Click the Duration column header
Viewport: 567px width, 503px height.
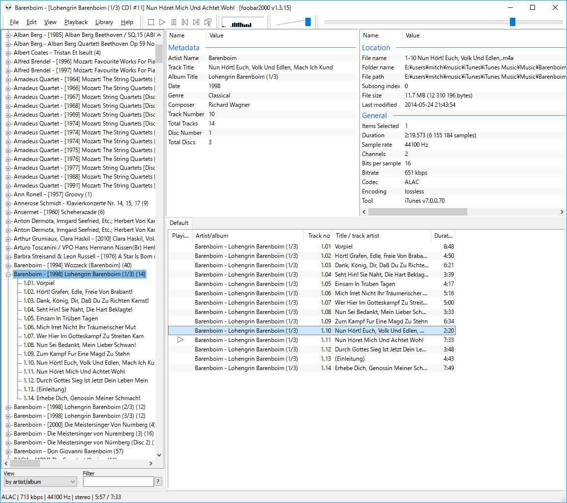point(444,236)
